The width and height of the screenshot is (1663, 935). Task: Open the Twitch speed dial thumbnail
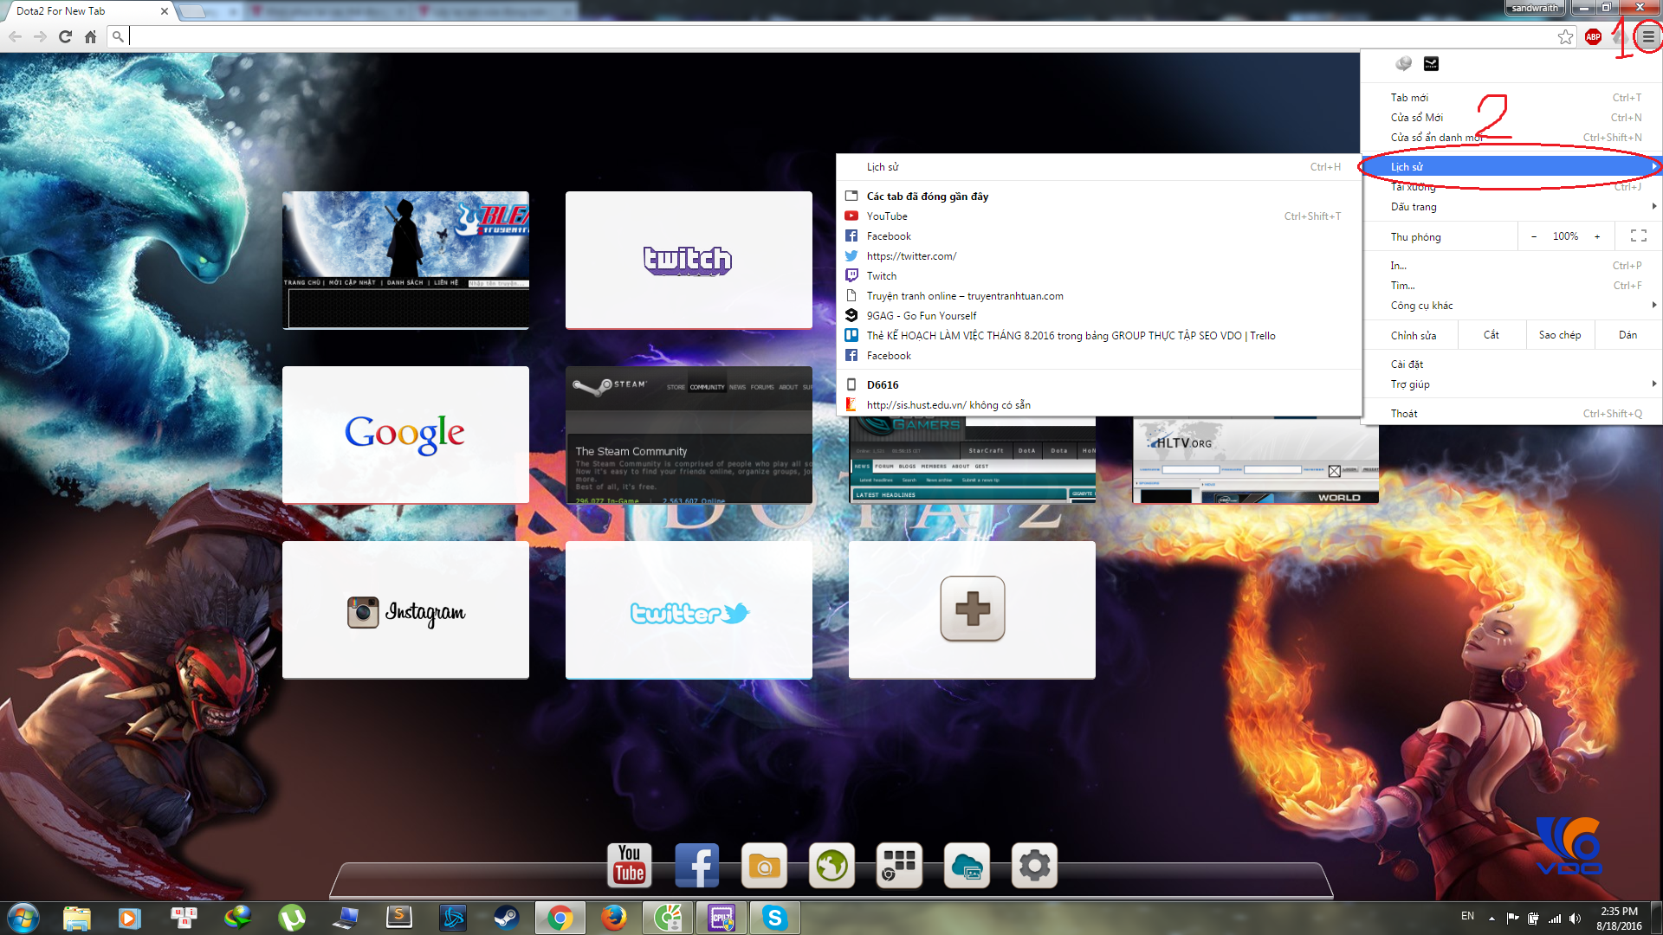(689, 260)
